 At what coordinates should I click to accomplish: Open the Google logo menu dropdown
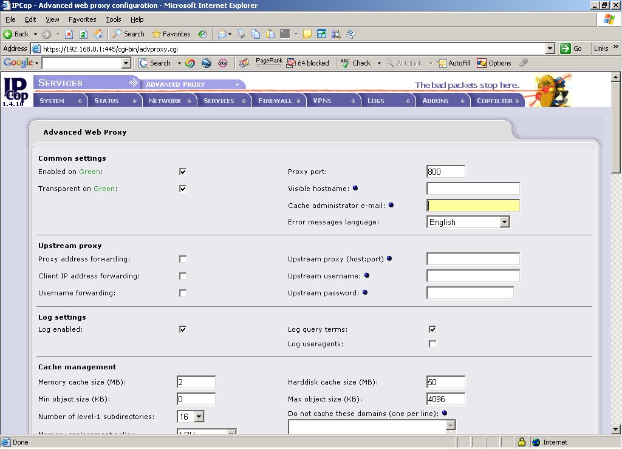point(36,64)
